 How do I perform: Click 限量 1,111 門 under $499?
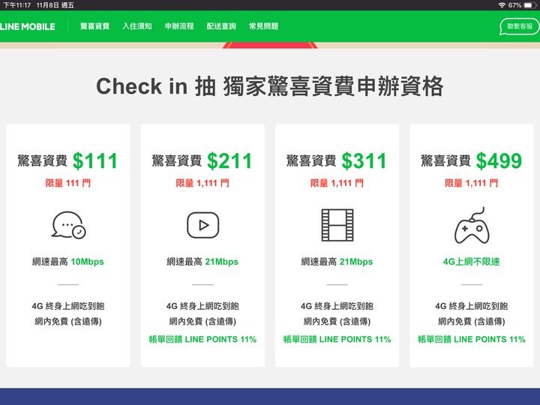pyautogui.click(x=472, y=183)
